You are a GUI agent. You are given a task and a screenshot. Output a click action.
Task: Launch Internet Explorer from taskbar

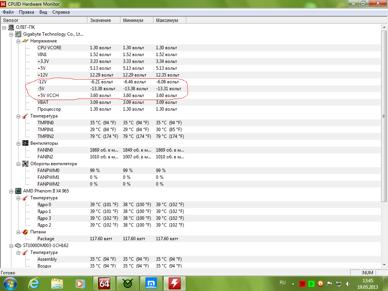(34, 283)
